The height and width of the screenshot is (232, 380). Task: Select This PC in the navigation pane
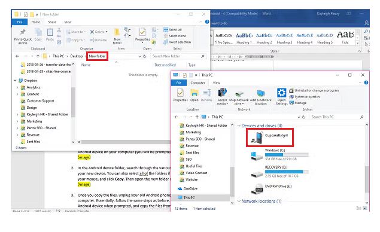(x=189, y=197)
